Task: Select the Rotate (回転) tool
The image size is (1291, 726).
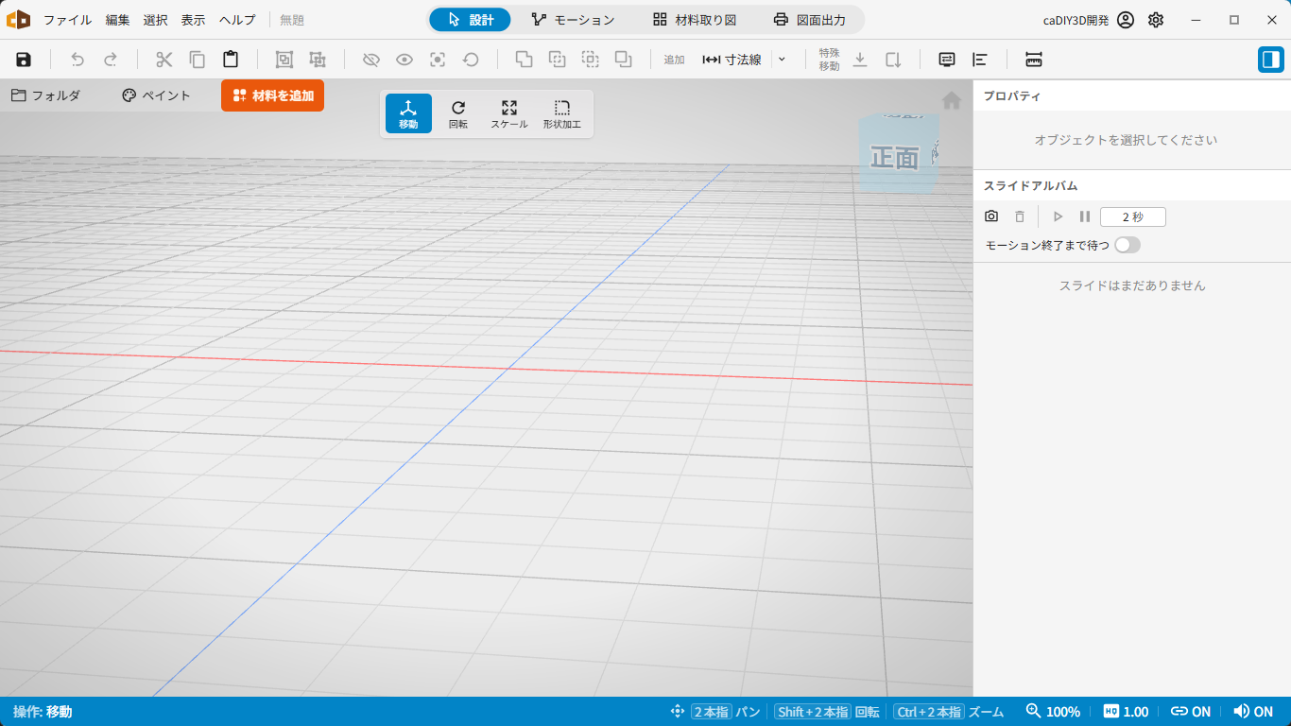Action: click(458, 113)
